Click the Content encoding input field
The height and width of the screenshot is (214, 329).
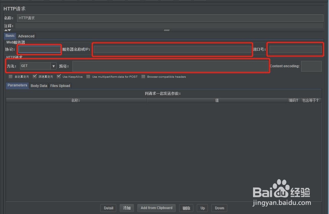click(x=311, y=66)
